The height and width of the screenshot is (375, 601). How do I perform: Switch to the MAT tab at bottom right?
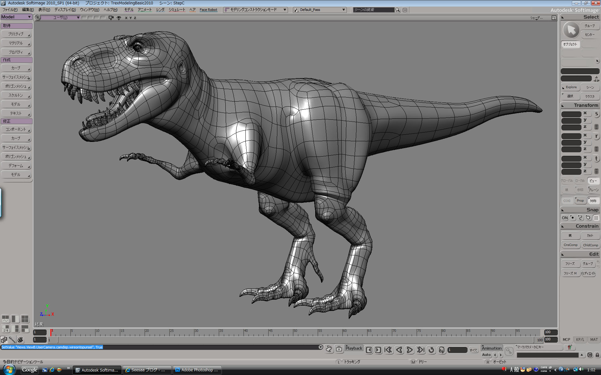[x=594, y=339]
